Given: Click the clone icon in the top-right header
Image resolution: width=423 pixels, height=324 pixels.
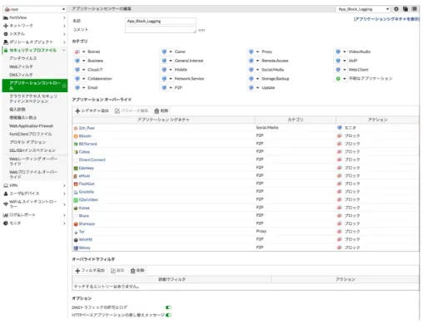Looking at the screenshot, I should [406, 9].
